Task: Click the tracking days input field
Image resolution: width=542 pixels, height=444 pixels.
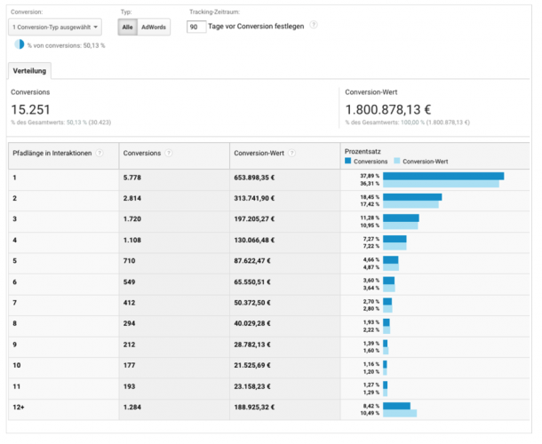Action: tap(196, 27)
